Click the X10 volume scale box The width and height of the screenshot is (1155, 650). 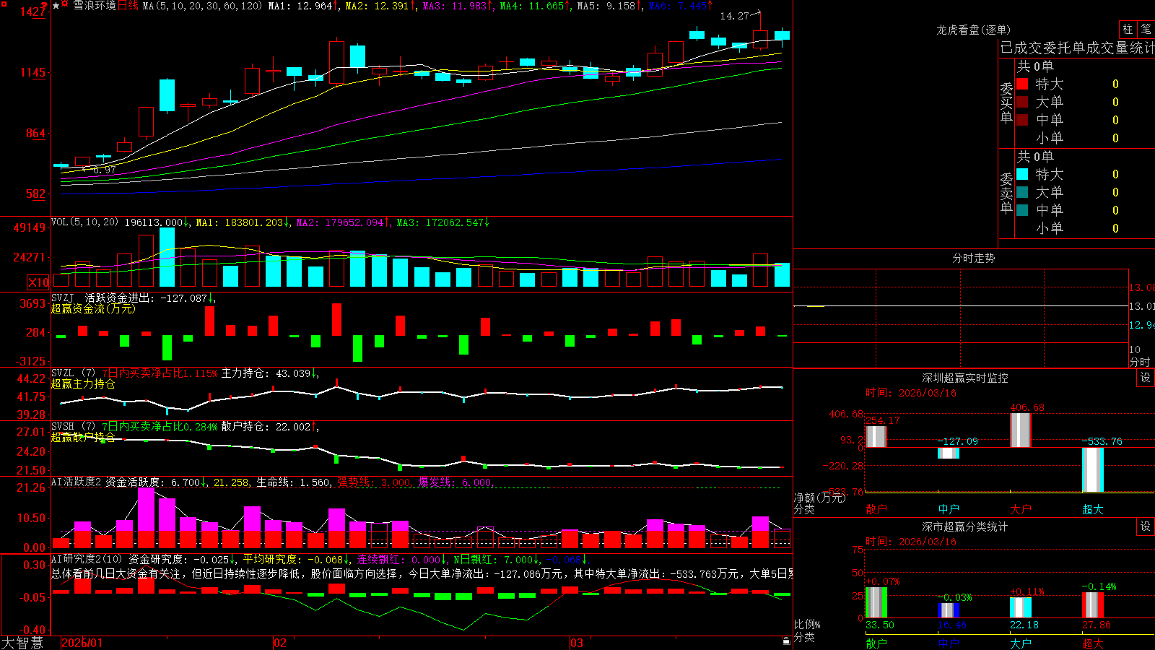pos(38,282)
